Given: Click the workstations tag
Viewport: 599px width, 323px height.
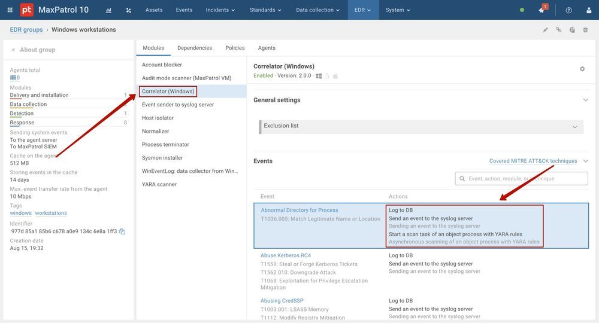Looking at the screenshot, I should 51,213.
